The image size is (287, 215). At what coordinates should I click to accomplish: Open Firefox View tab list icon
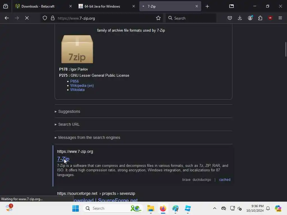(6, 6)
